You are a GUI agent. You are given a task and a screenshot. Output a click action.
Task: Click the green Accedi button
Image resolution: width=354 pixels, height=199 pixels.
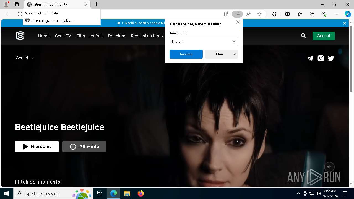point(324,36)
